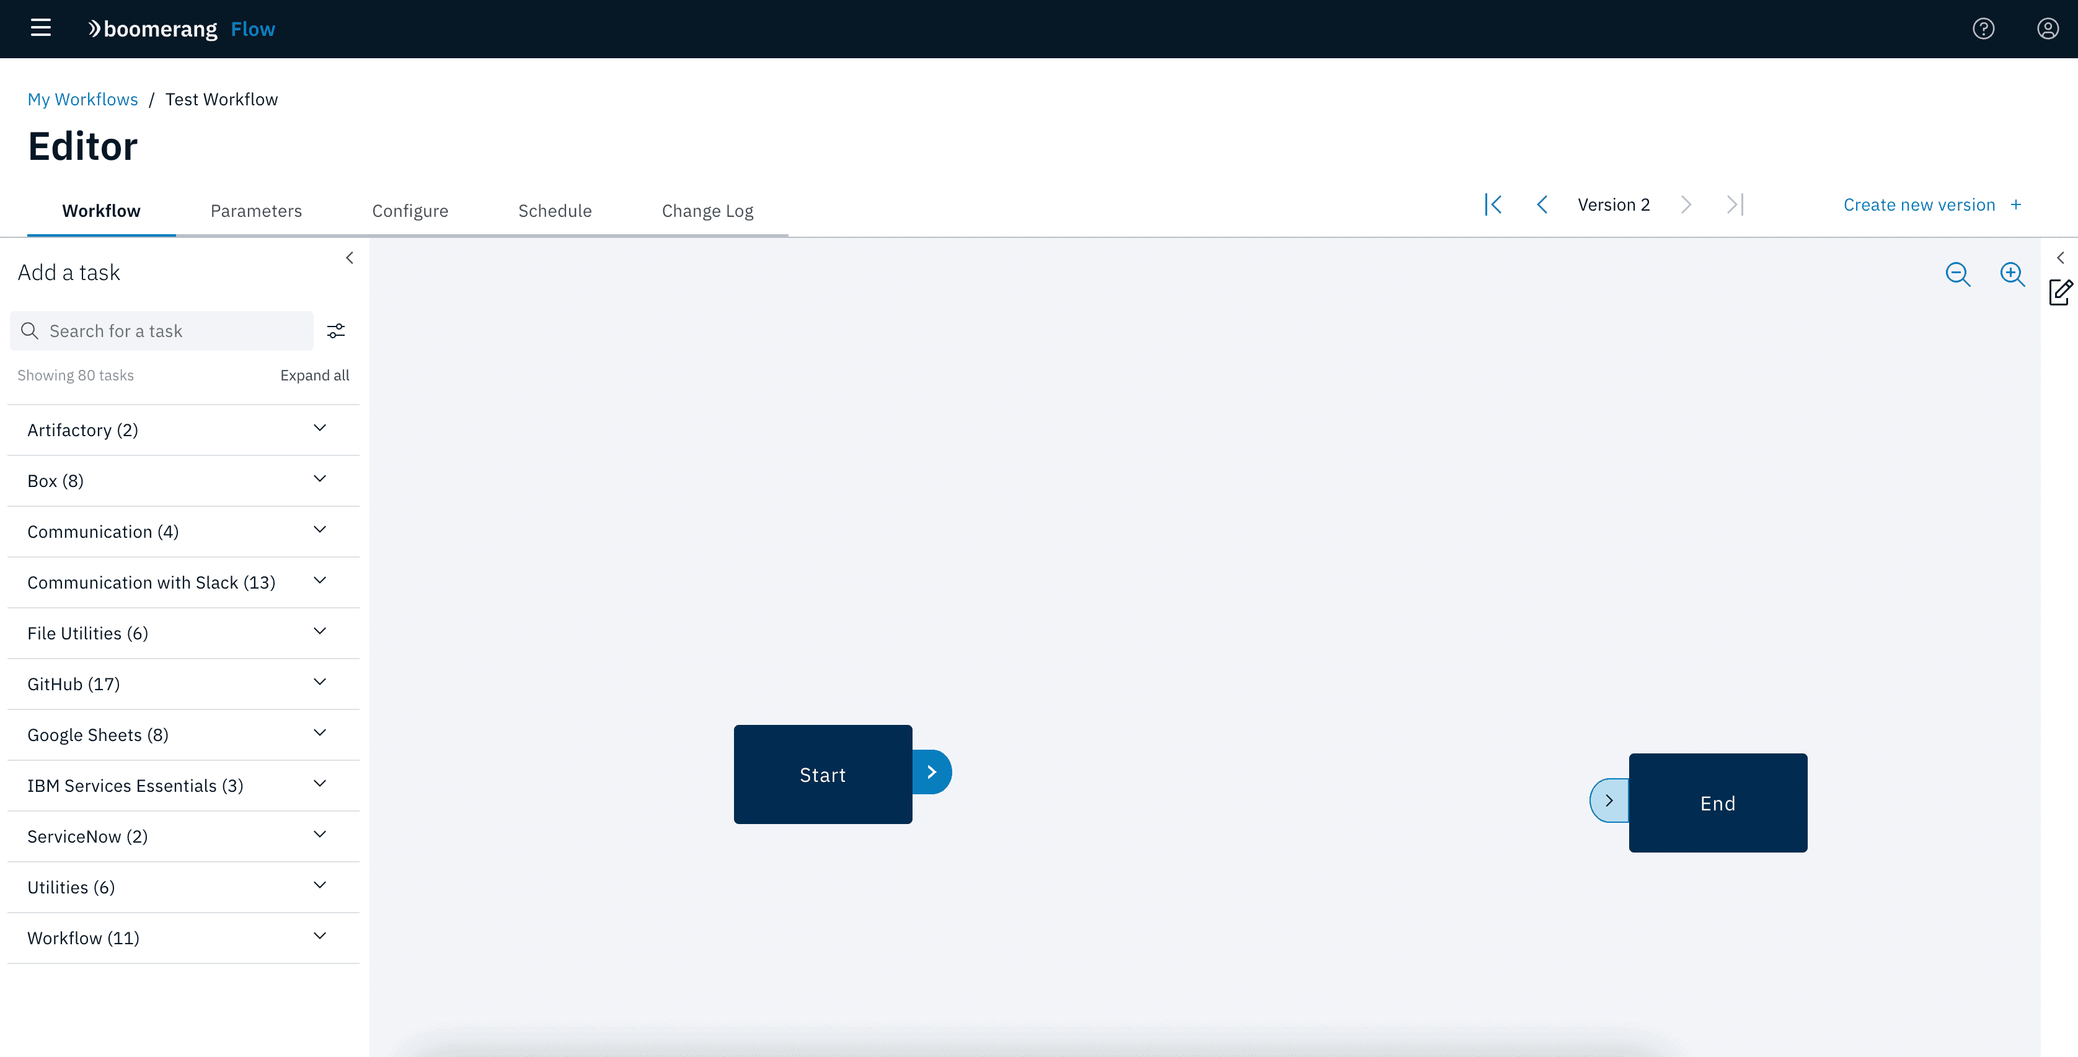
Task: Expand the Communication (4) category
Action: pos(183,532)
